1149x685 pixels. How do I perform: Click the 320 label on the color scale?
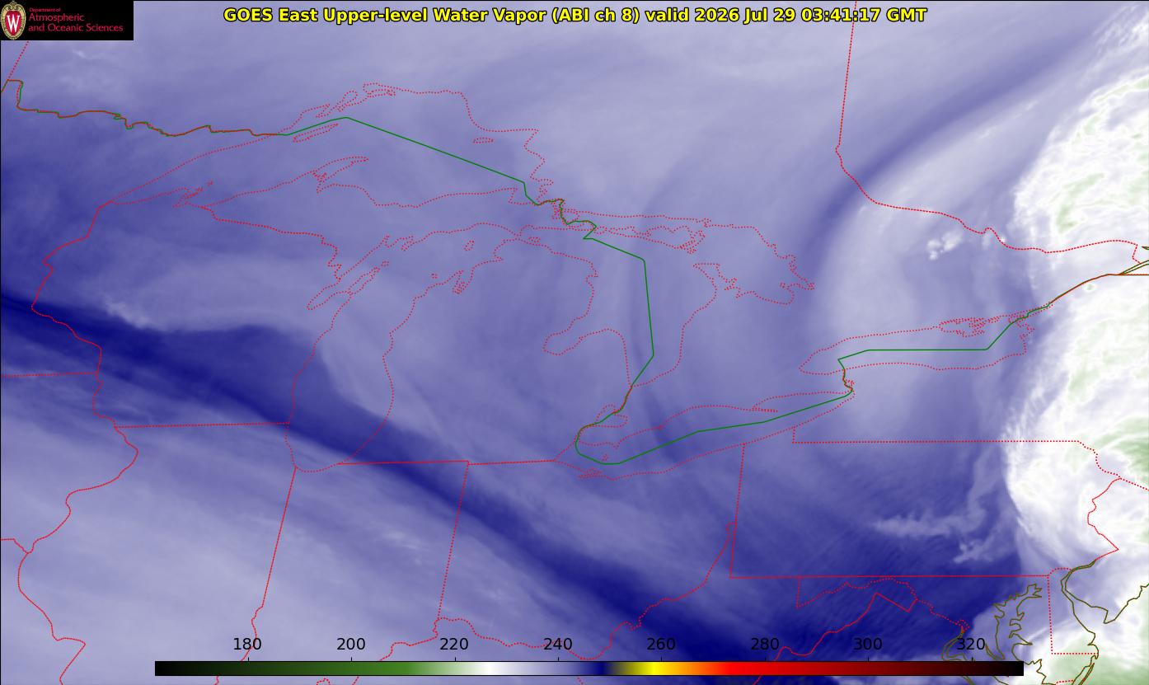(x=972, y=645)
